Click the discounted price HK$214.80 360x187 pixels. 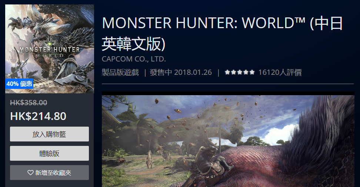pyautogui.click(x=38, y=116)
